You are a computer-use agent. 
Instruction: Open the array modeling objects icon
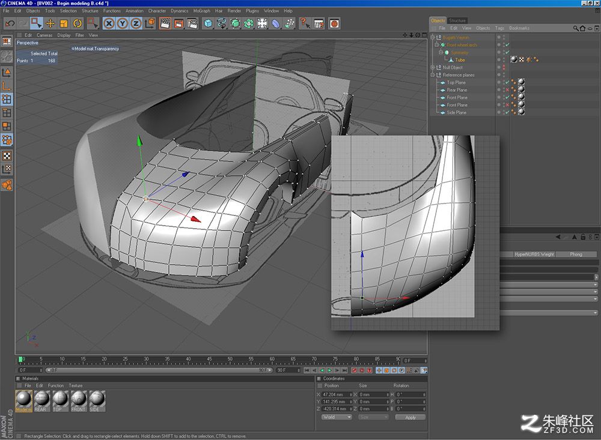tap(248, 24)
